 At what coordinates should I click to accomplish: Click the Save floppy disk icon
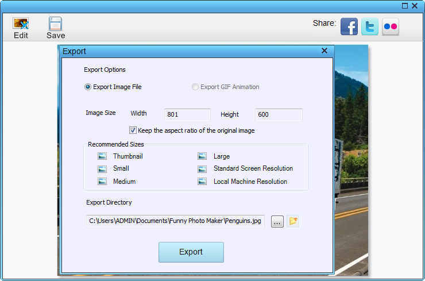(x=56, y=24)
